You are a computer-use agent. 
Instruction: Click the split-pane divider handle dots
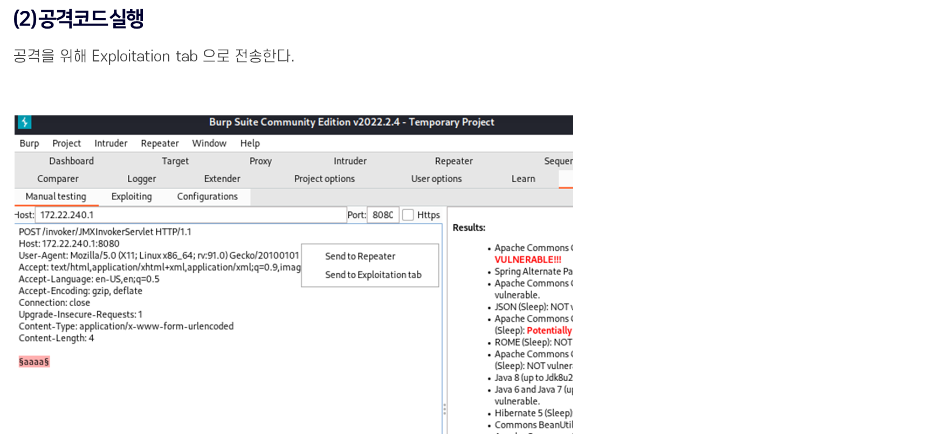coord(444,409)
